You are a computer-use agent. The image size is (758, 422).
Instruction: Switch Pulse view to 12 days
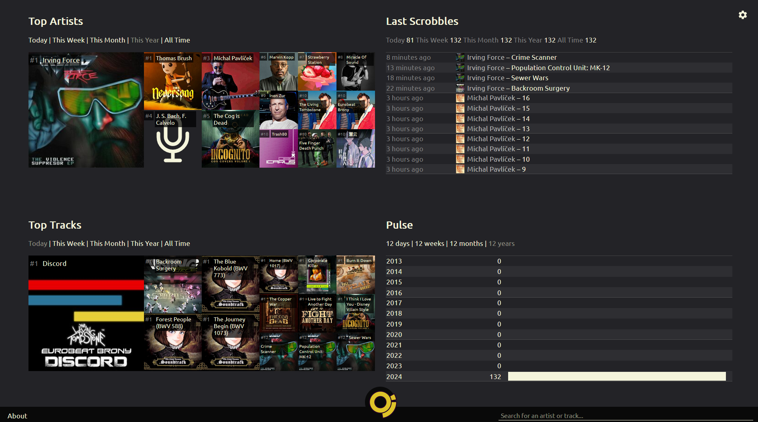(398, 243)
